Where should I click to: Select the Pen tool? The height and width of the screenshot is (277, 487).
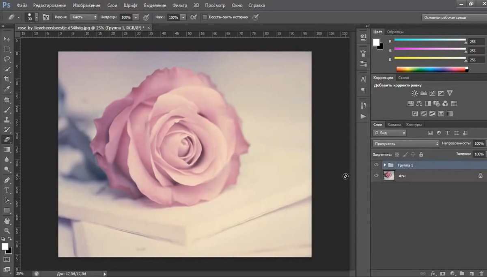[7, 180]
